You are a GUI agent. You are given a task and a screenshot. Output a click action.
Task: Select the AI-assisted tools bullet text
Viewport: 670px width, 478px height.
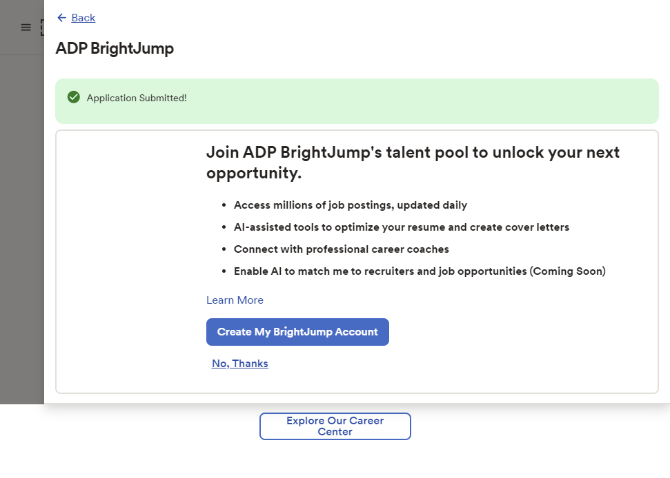(x=401, y=227)
